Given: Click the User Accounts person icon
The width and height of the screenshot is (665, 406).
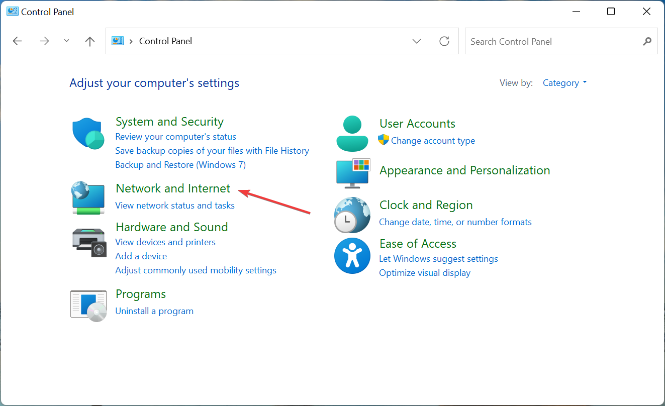Looking at the screenshot, I should pos(352,134).
